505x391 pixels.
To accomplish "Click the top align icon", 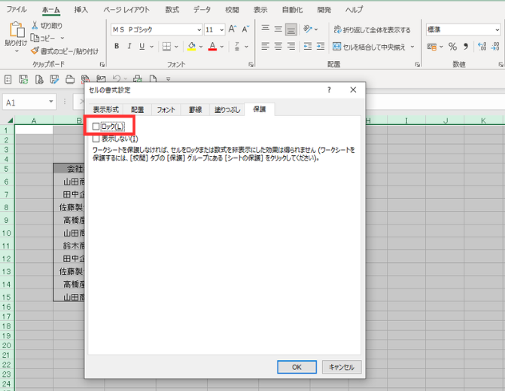I will (x=266, y=29).
